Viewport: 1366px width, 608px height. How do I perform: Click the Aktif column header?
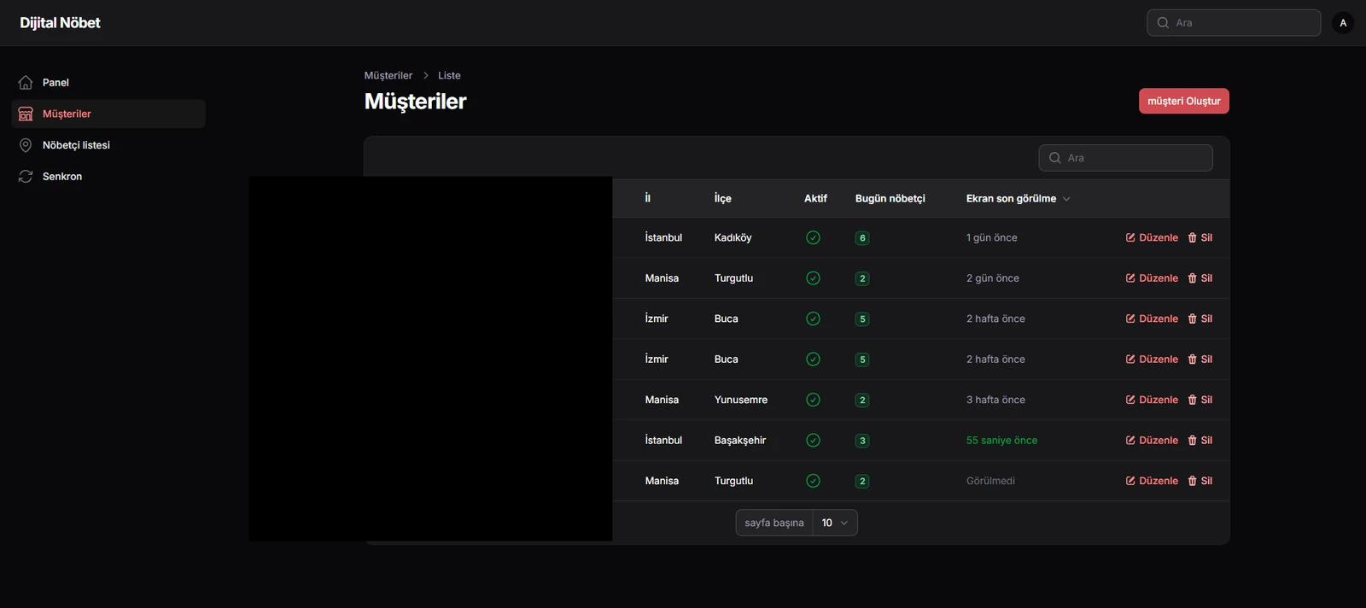coord(815,199)
